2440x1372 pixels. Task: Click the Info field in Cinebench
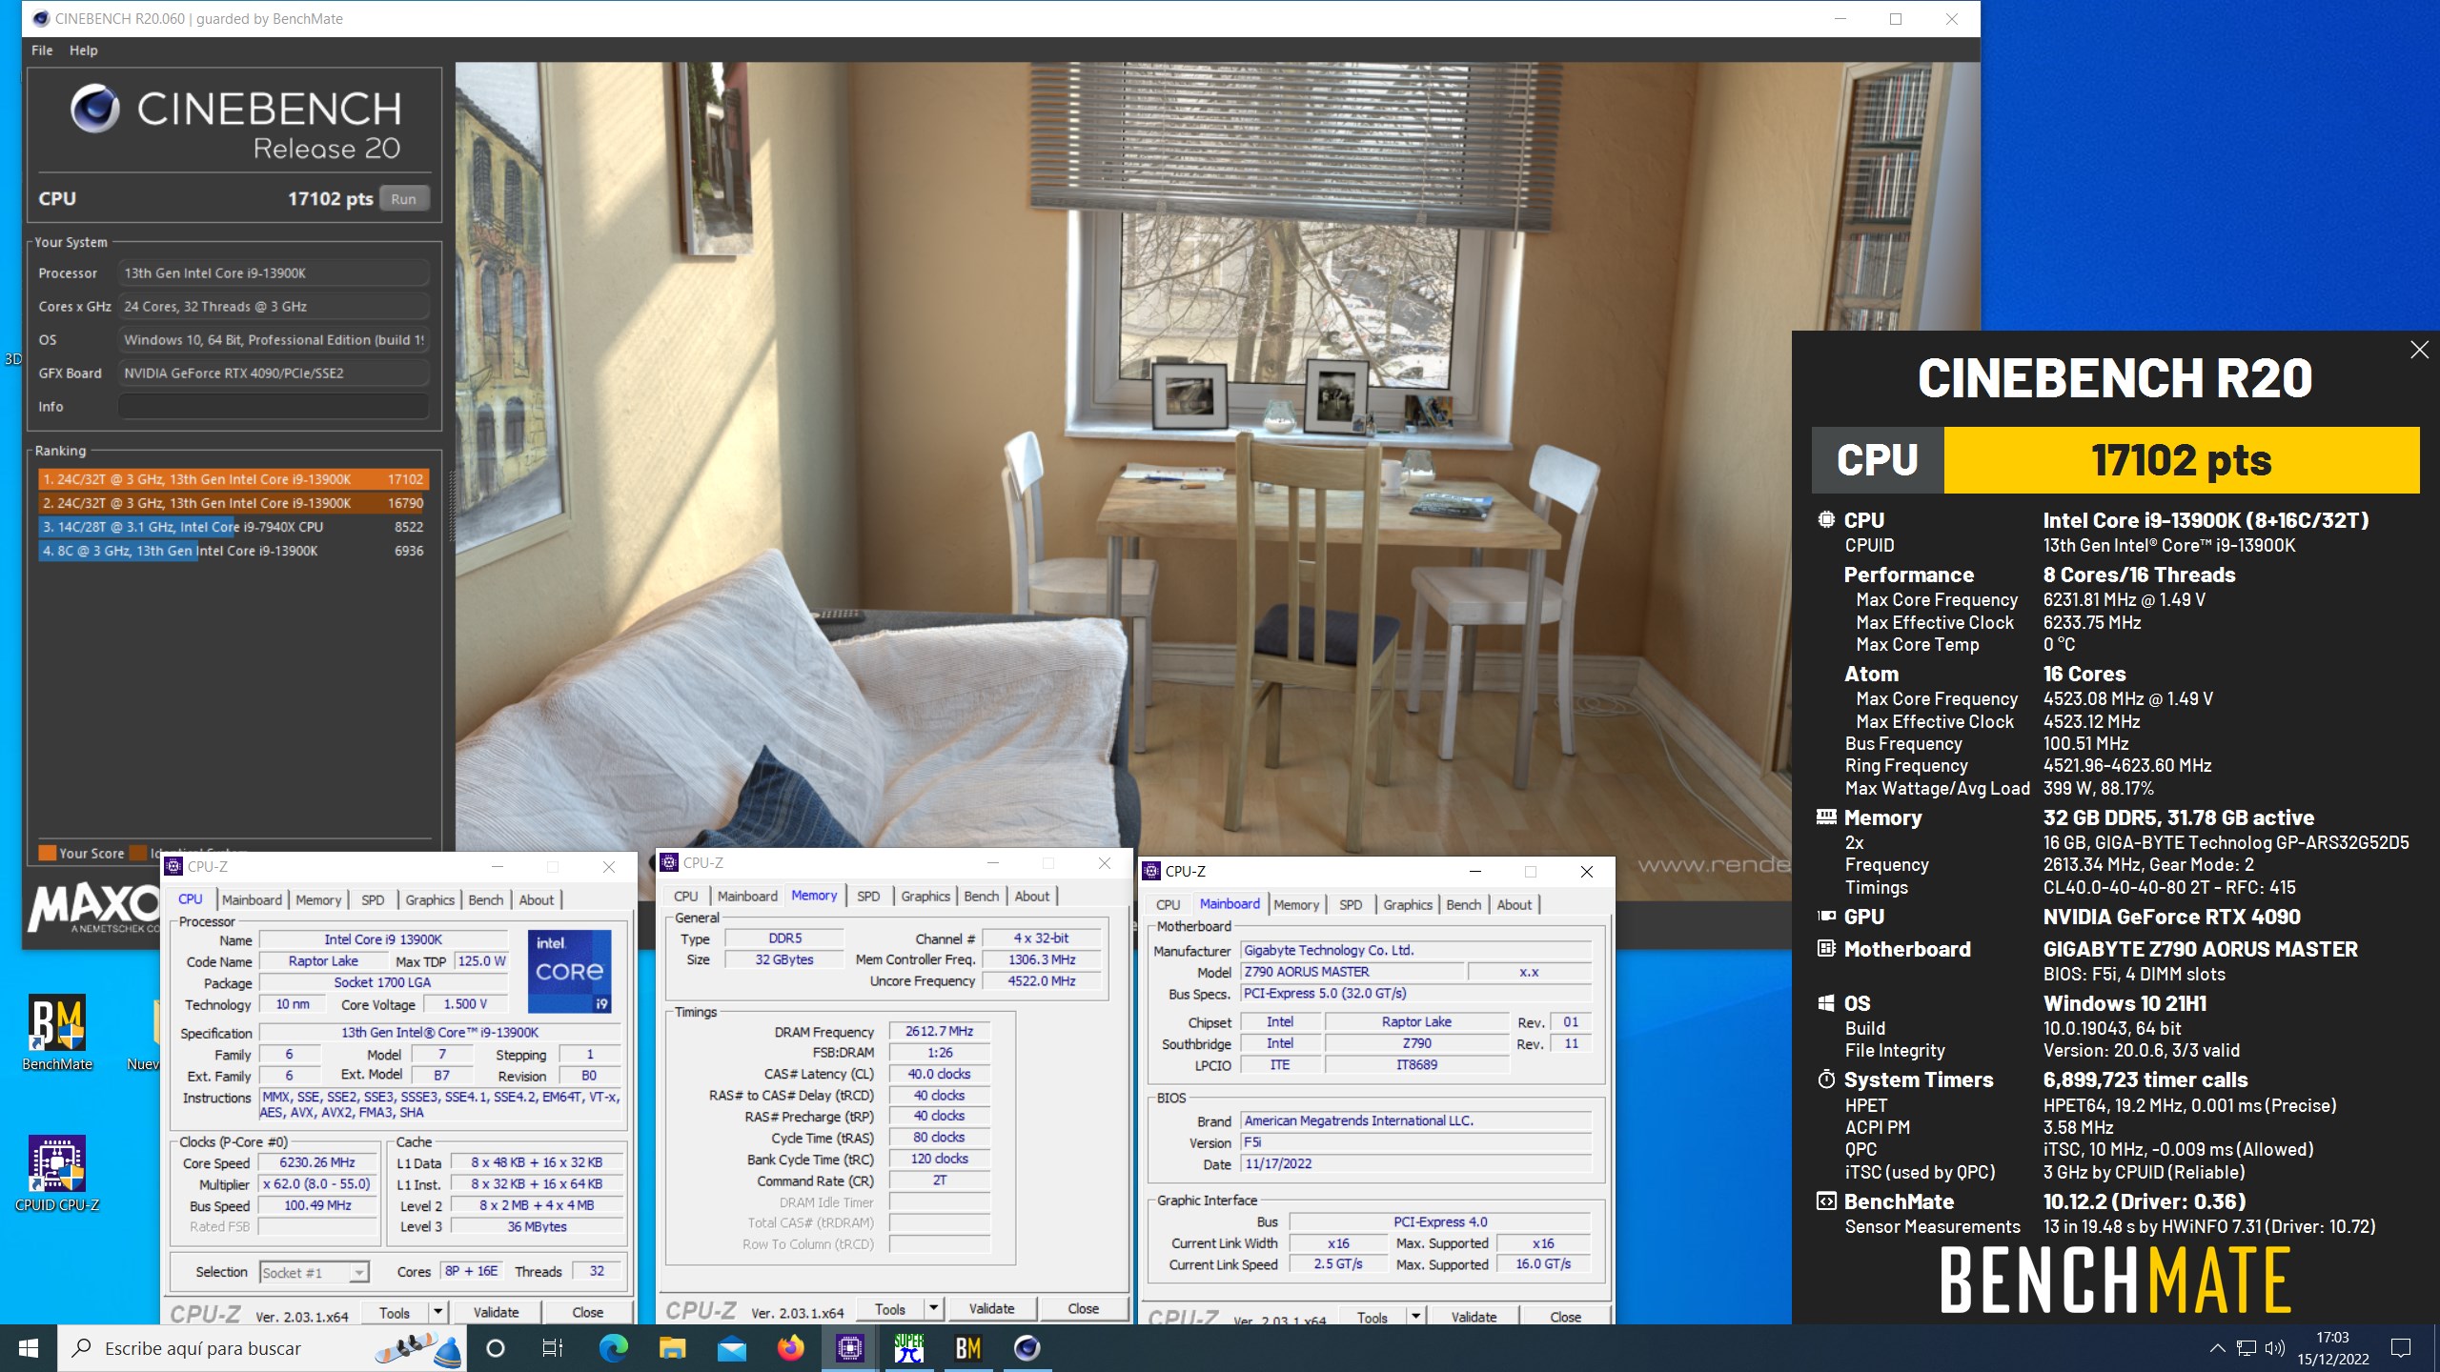click(x=274, y=407)
